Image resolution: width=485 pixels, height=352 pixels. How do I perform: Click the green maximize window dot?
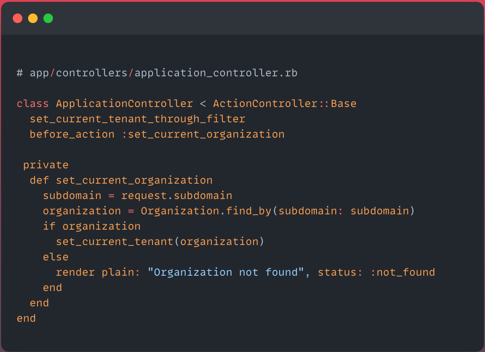tap(48, 18)
